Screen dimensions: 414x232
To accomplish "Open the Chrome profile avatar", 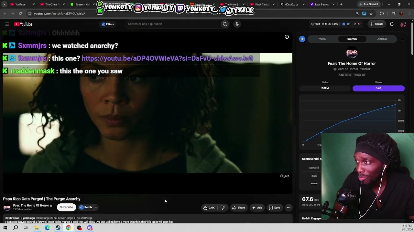I will tap(401, 14).
